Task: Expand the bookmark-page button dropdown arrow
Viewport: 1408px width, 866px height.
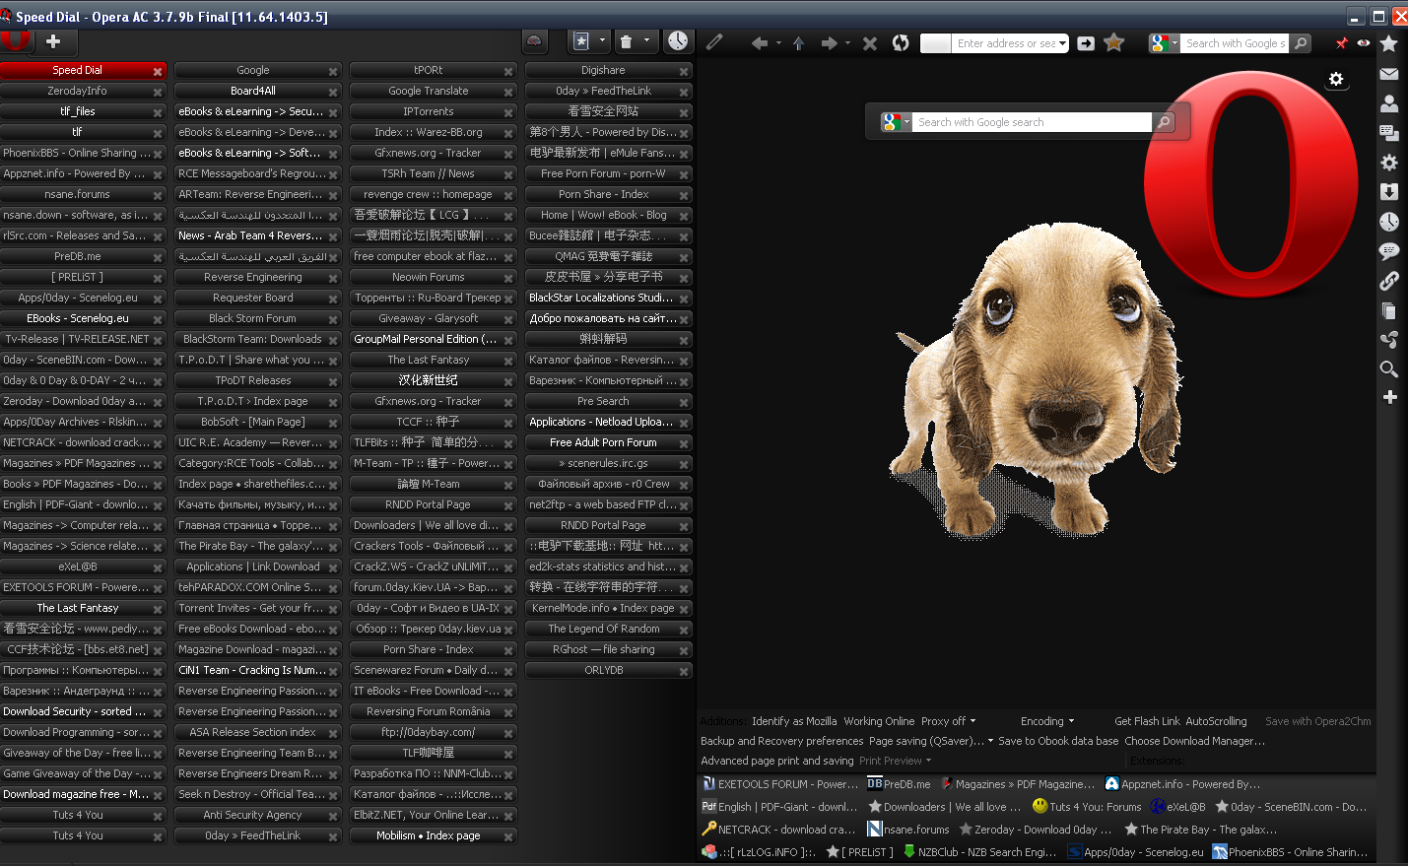Action: click(x=602, y=41)
